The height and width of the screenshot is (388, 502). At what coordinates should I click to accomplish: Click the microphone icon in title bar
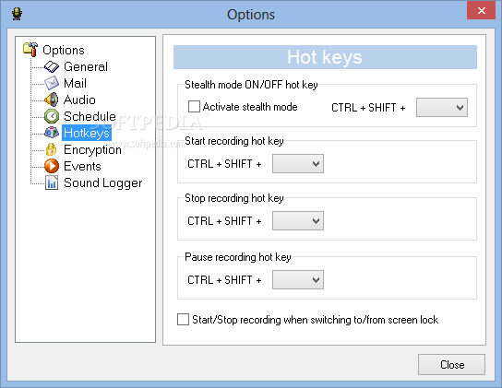click(x=17, y=14)
